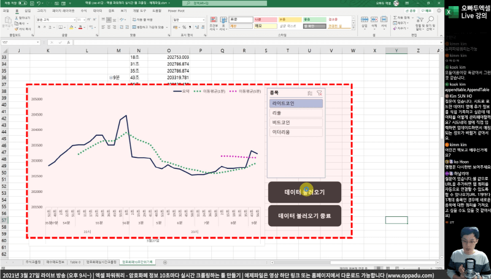Screen dimensions: 491x279
Task: Expand the cell styles gallery arrow
Action: point(354,28)
